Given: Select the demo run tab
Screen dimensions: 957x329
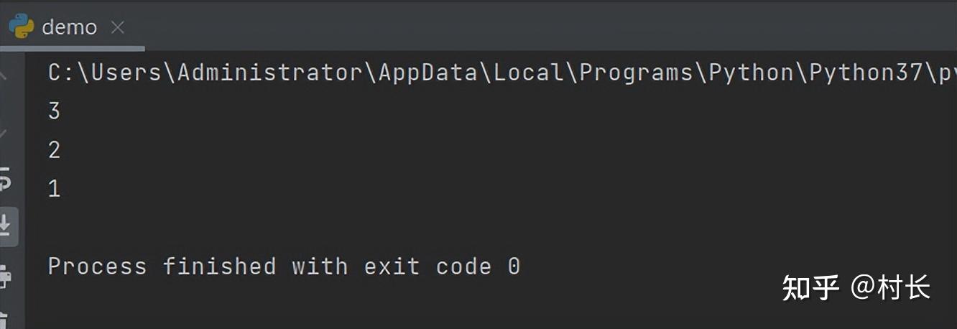Looking at the screenshot, I should 69,27.
